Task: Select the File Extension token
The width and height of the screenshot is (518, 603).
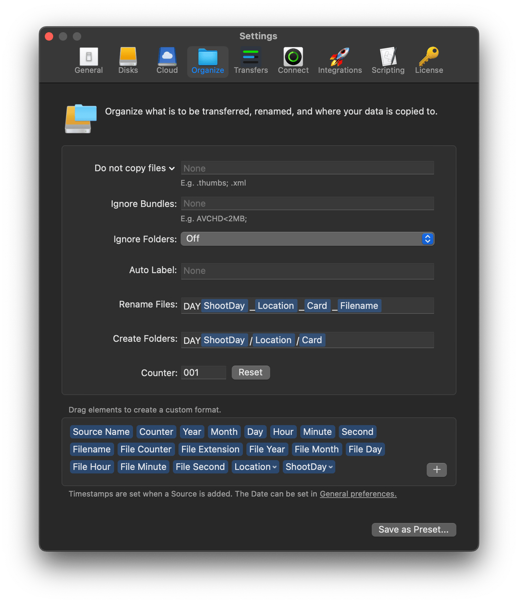Action: tap(210, 449)
